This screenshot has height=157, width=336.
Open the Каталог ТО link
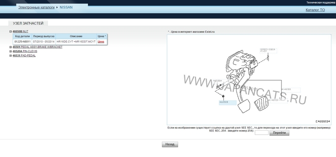[x=315, y=10]
